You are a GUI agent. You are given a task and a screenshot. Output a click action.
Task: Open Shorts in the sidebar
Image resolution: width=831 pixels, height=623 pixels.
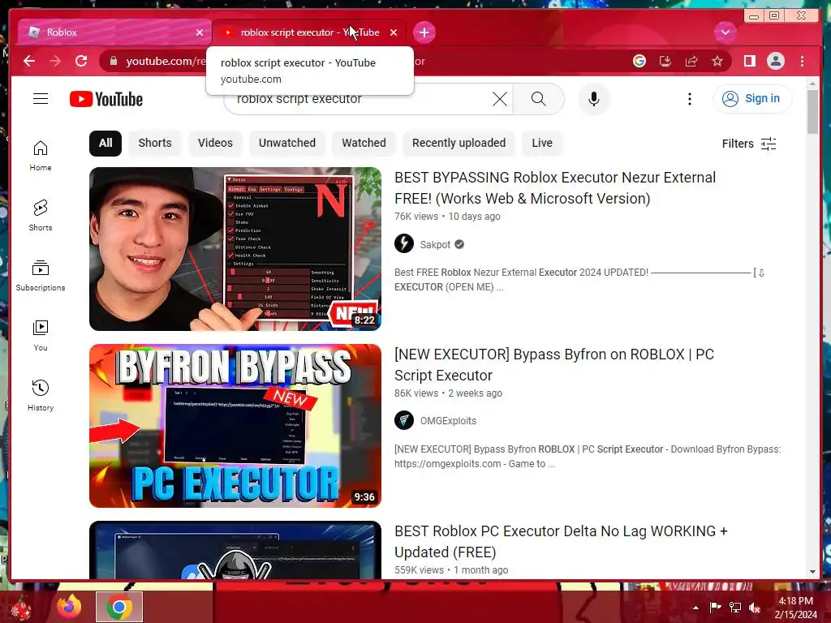tap(41, 216)
